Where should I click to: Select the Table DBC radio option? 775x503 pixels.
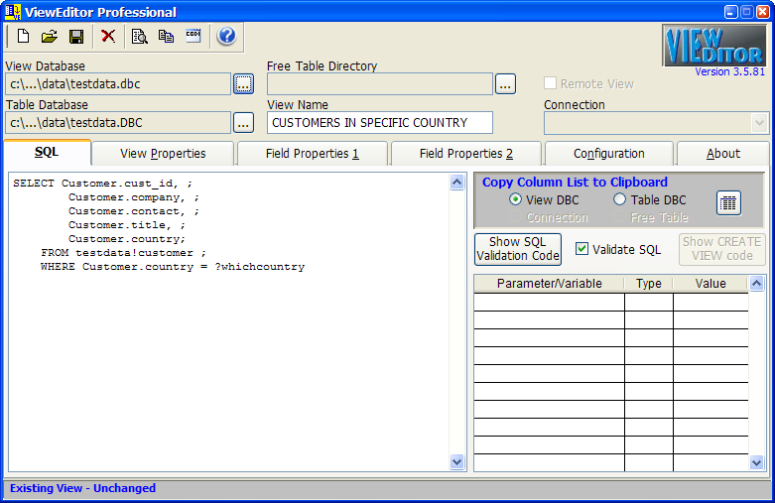pyautogui.click(x=619, y=199)
